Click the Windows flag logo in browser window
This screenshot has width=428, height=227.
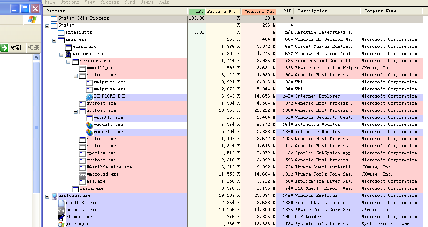pos(32,20)
